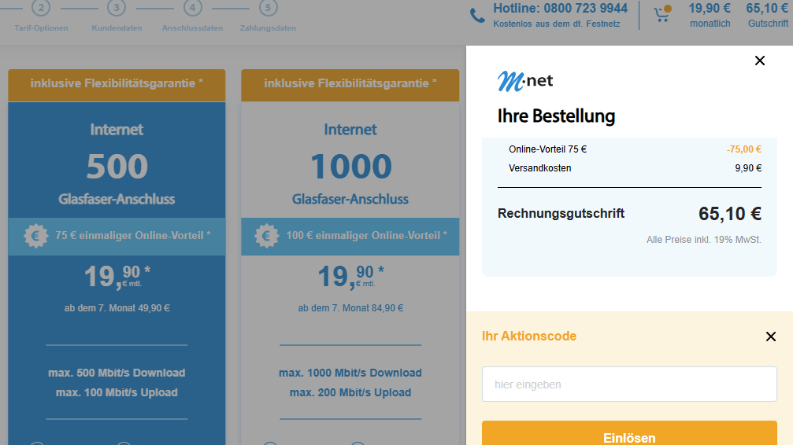The width and height of the screenshot is (793, 445).
Task: Click the hotline number 0800 723 9944
Action: (560, 9)
